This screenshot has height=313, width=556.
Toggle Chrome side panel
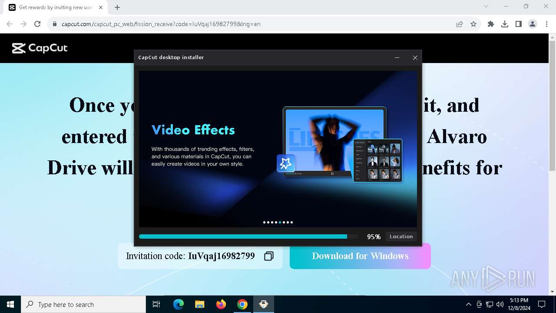click(x=519, y=24)
